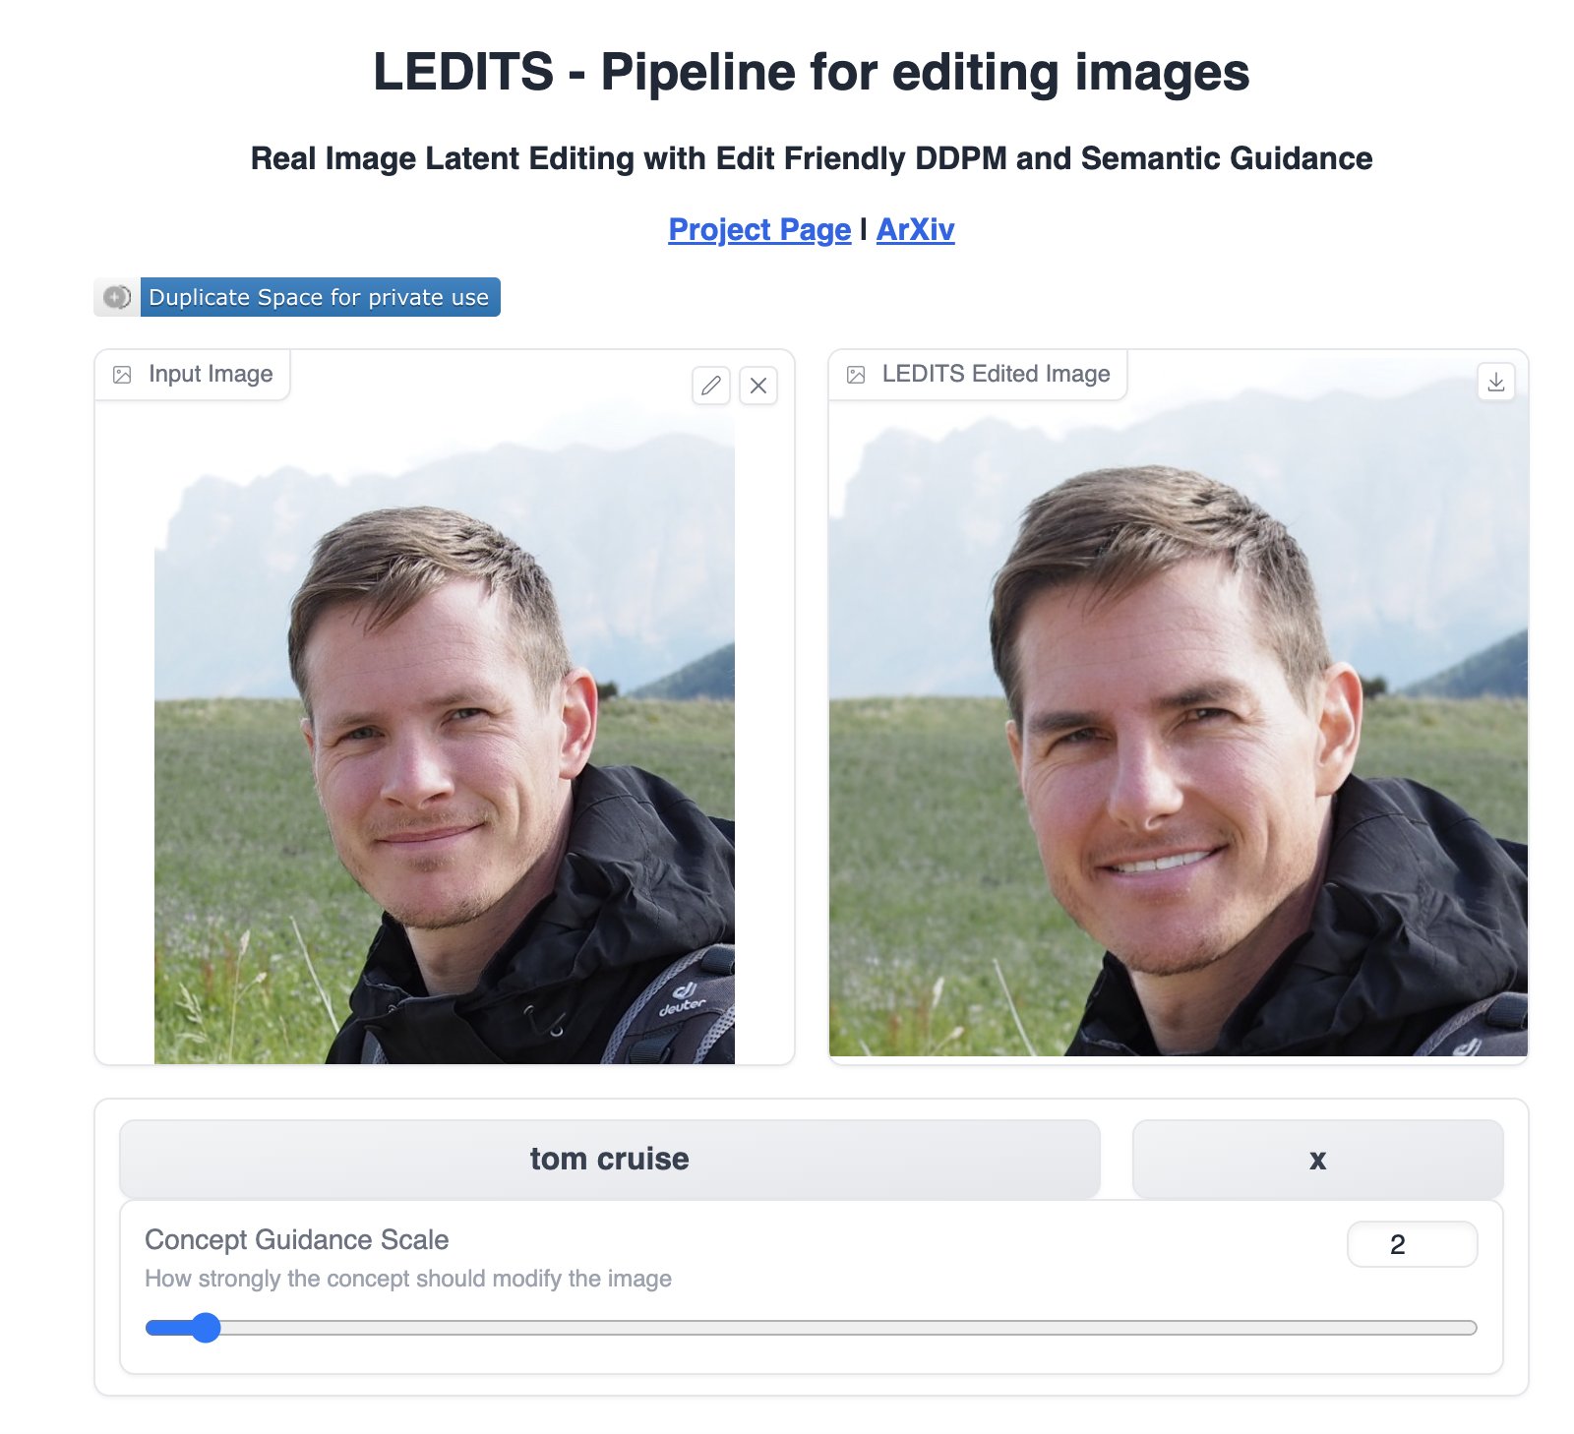Click the duplicate space circular icon
Image resolution: width=1574 pixels, height=1434 pixels.
117,297
